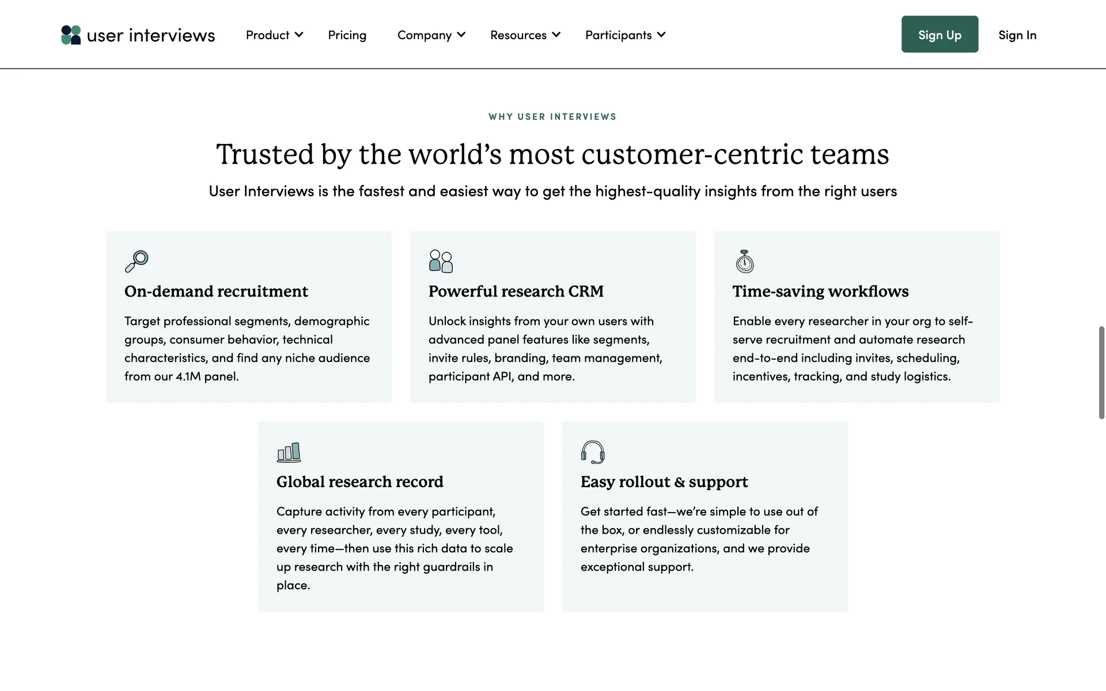Image resolution: width=1106 pixels, height=691 pixels.
Task: Click the On-demand recruitment card
Action: click(x=248, y=317)
